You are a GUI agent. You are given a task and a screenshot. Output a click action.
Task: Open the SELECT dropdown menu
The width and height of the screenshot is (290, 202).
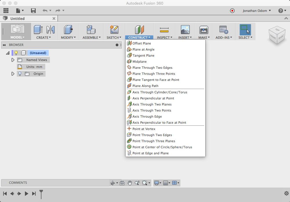[x=245, y=37]
